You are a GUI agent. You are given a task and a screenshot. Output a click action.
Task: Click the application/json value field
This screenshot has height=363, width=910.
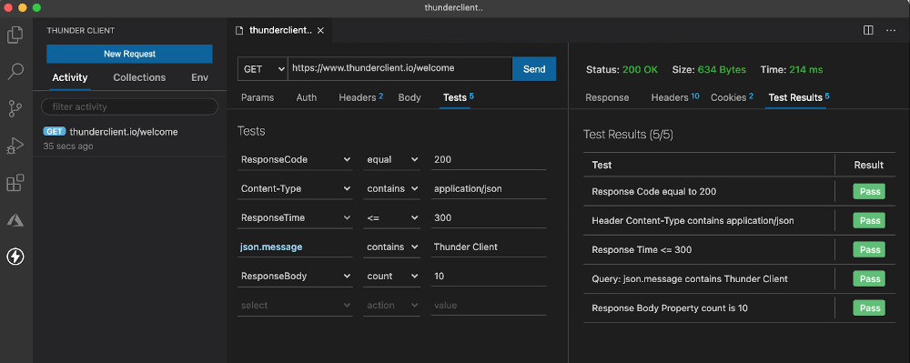pyautogui.click(x=489, y=188)
